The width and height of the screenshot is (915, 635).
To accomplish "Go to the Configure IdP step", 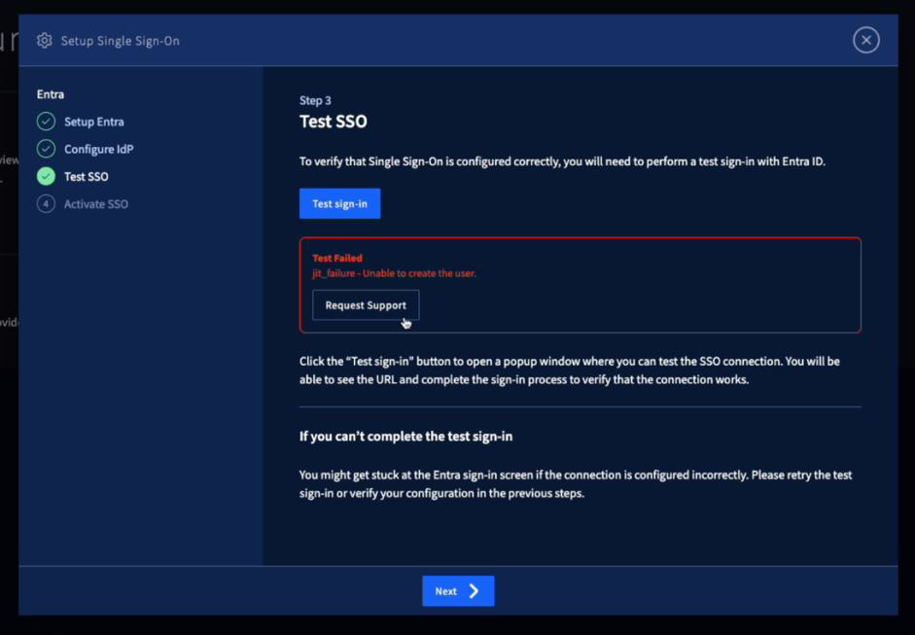I will click(98, 149).
